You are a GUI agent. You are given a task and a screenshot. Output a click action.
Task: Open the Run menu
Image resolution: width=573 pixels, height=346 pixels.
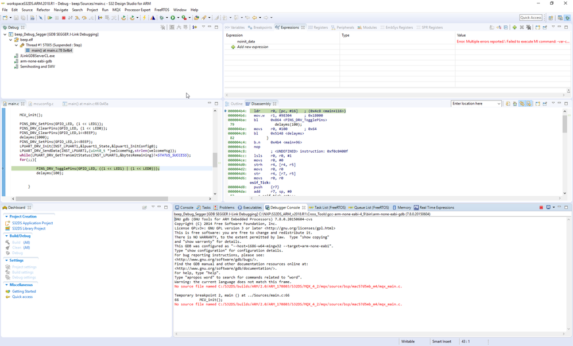click(x=105, y=10)
